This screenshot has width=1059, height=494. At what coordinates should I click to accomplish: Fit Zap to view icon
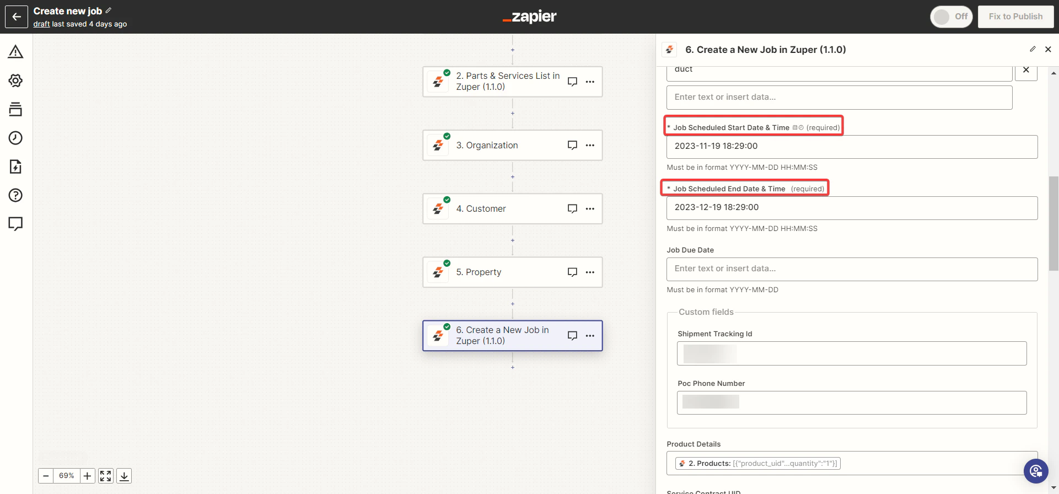click(106, 476)
